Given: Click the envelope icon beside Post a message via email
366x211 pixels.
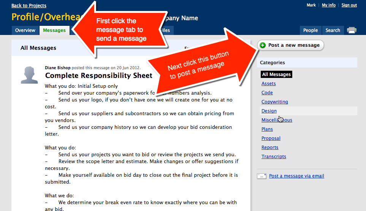Looking at the screenshot, I should [261, 176].
